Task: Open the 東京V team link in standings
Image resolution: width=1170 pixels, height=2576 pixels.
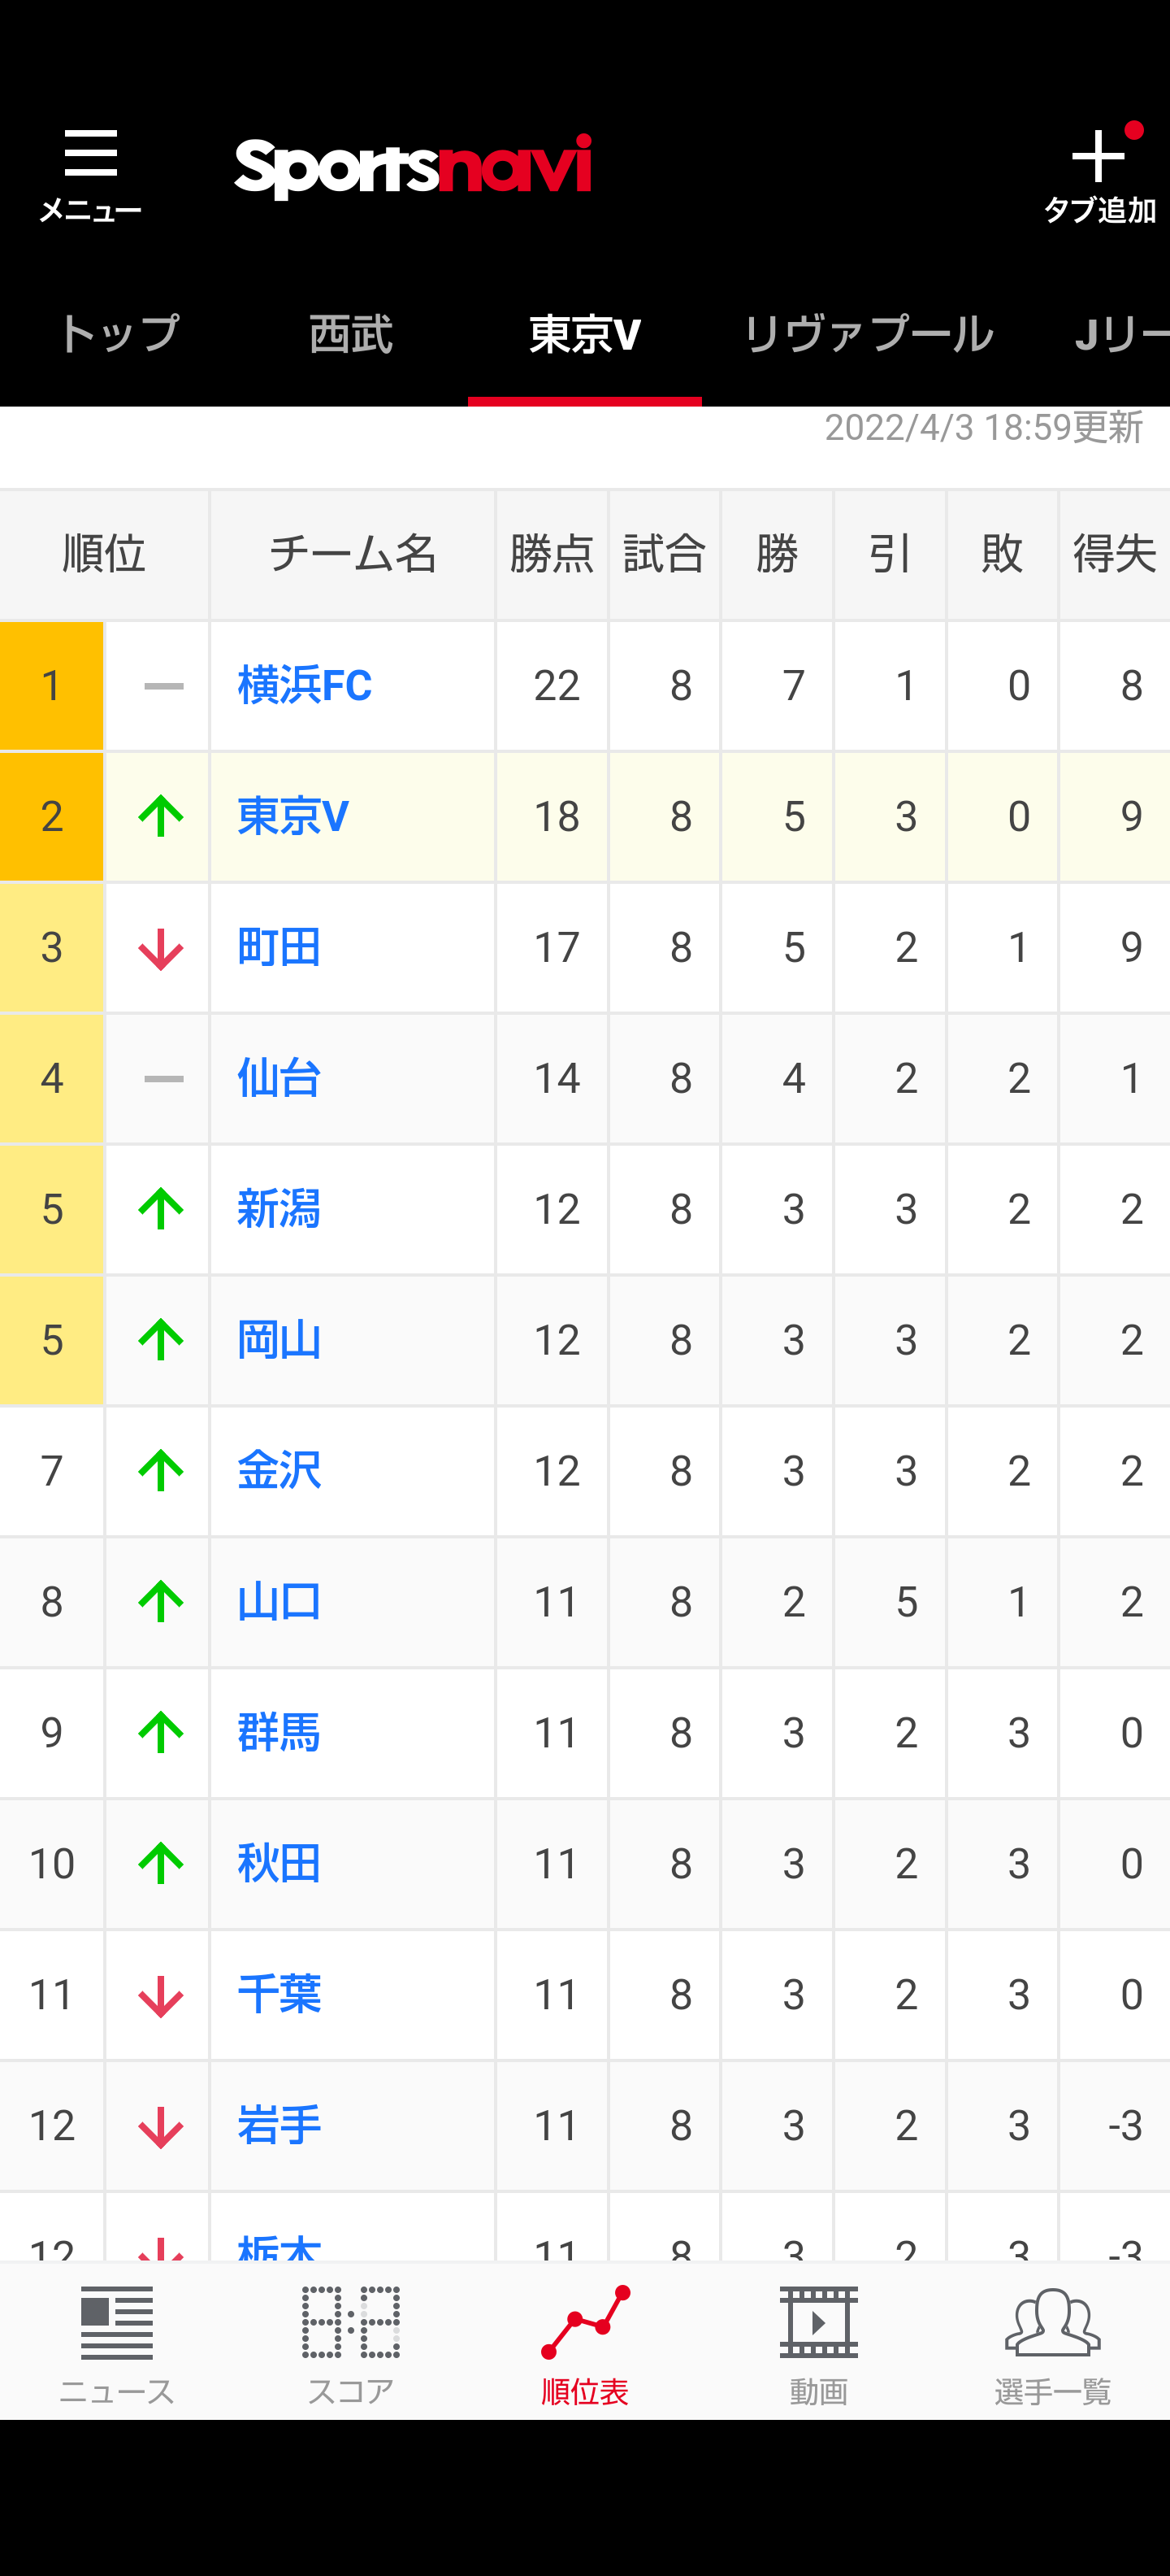Action: (292, 816)
